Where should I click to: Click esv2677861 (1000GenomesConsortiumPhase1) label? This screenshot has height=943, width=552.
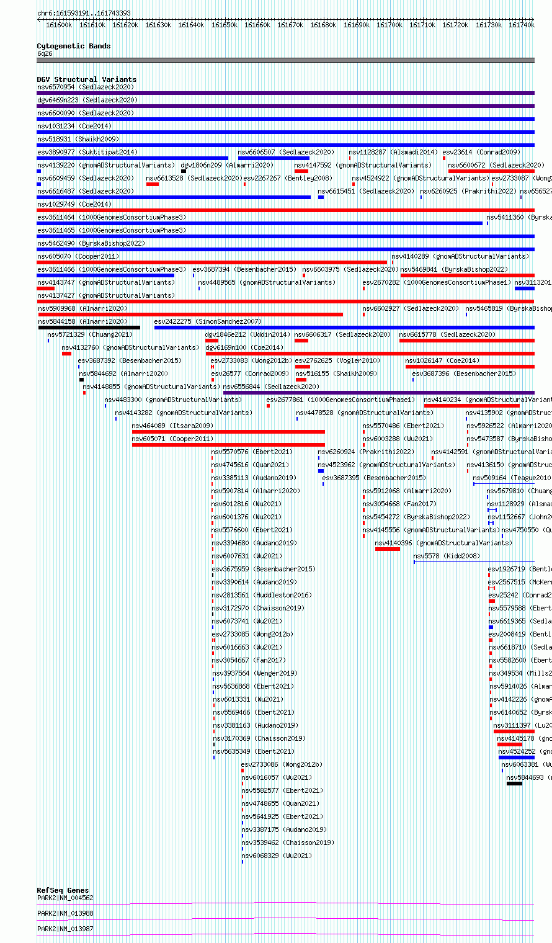341,400
